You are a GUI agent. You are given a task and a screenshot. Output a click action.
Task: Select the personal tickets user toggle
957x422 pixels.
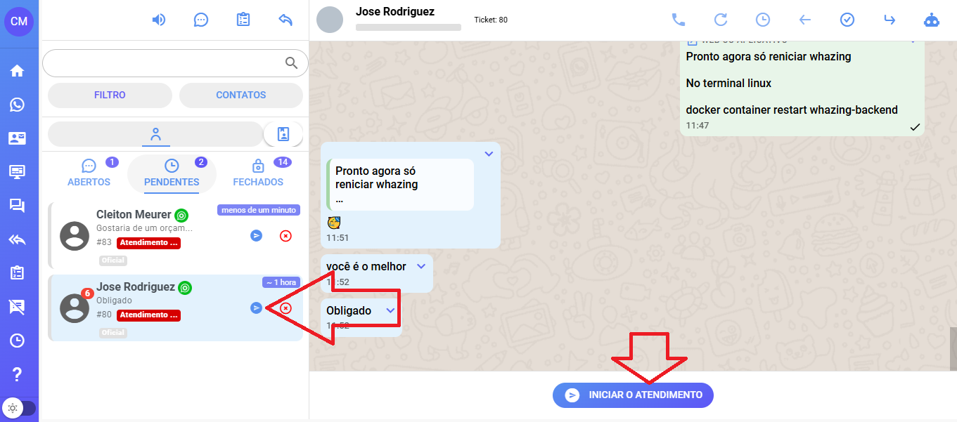tap(155, 133)
